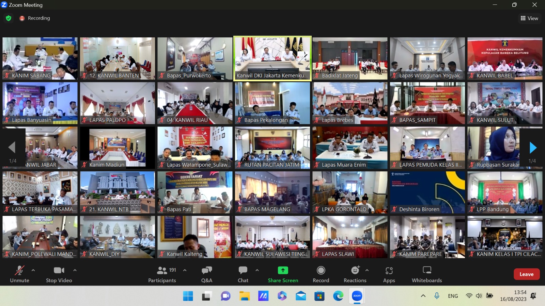Expand video options arrow next to Stop Video
545x306 pixels.
[75, 270]
